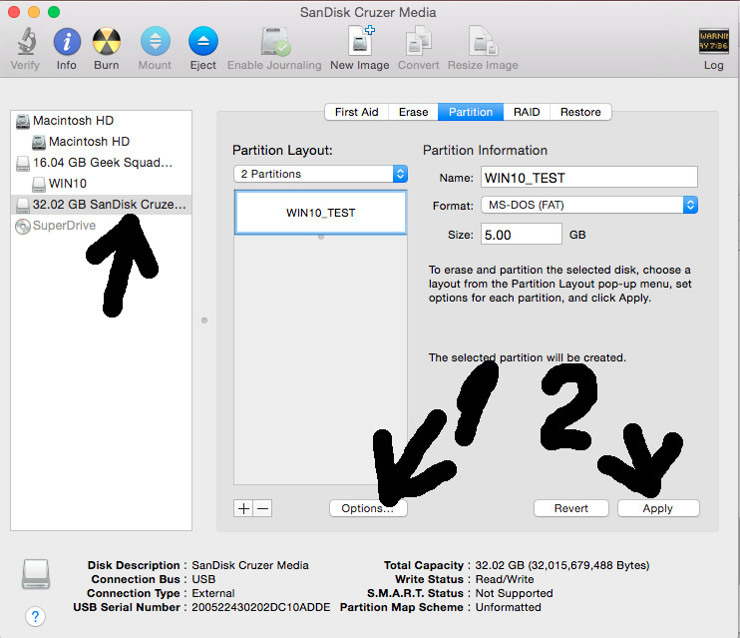Remove partition with the minus button

tap(263, 508)
